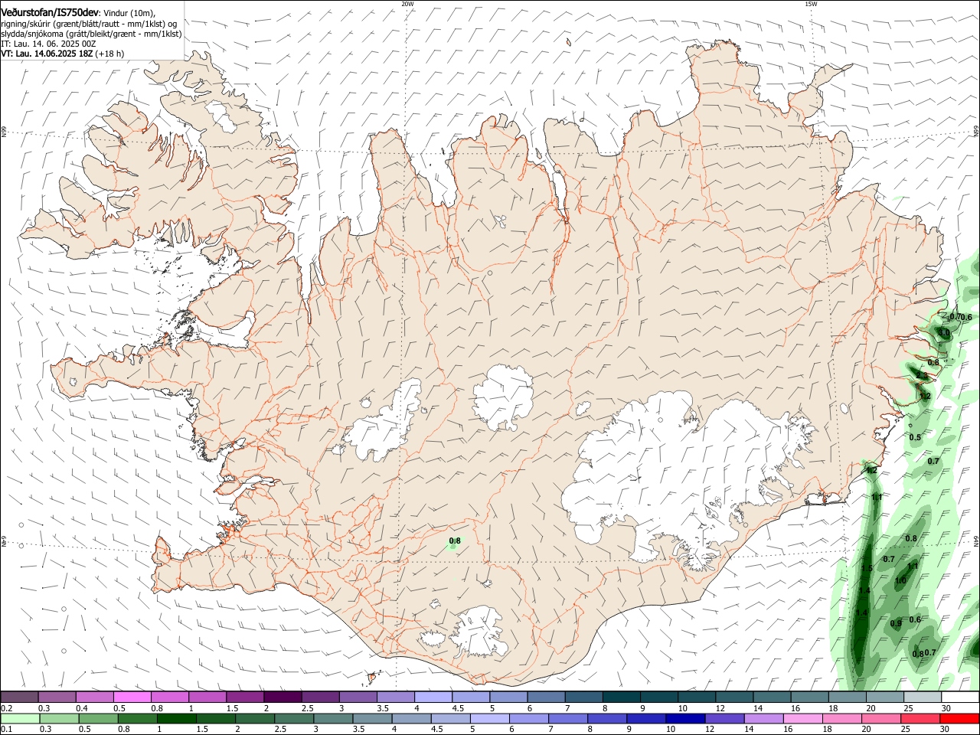980x735 pixels.
Task: Select the darkest purple swatch labeled 2 in upper legend
Action: coord(283,697)
